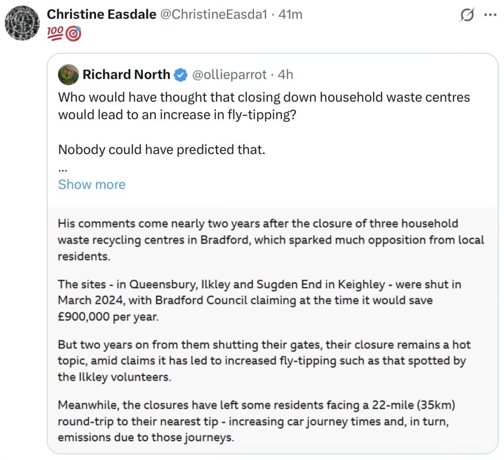Click the quoted text about household waste centres
504x460 pixels.
pos(264,106)
